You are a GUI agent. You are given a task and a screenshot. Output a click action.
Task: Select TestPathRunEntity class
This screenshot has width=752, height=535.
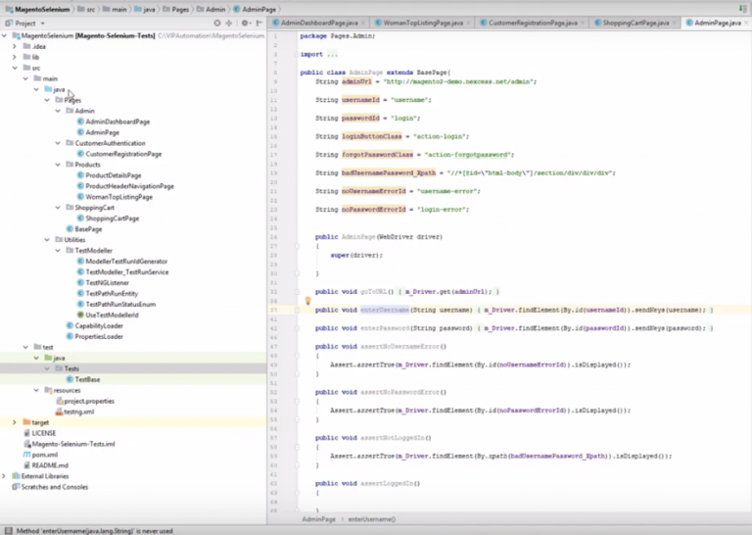click(x=108, y=293)
